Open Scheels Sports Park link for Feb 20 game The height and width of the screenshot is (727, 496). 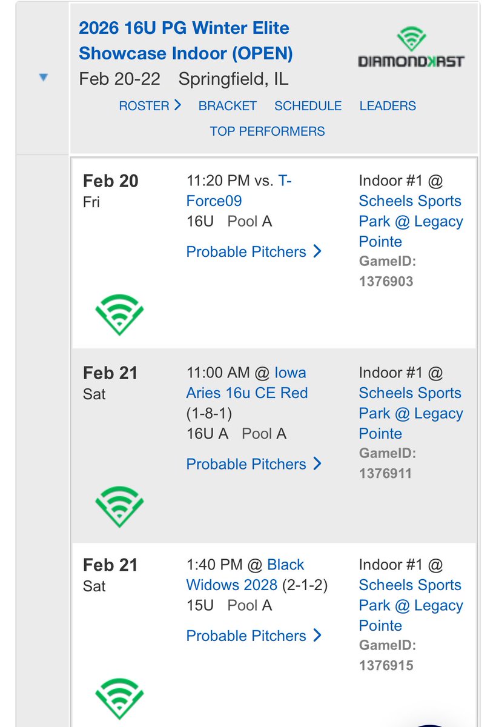click(411, 221)
